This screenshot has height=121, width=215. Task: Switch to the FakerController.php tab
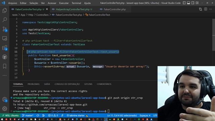tap(115, 9)
